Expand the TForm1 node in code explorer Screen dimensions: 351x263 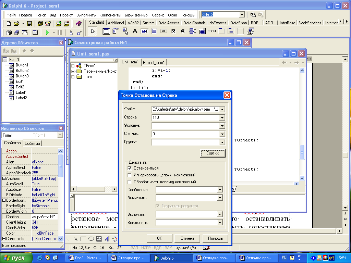click(73, 66)
